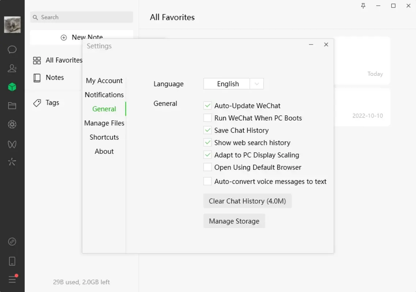Open the Contacts panel
Screen dimensions: 416x292
[12, 68]
